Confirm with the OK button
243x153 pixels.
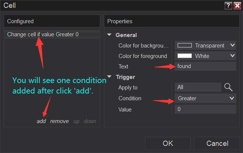pos(168,143)
